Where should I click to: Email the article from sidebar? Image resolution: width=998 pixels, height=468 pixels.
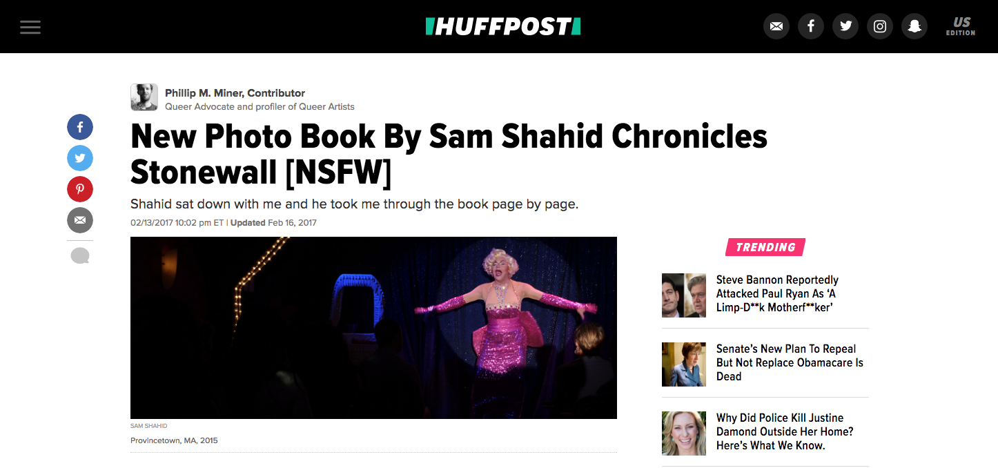(x=80, y=220)
